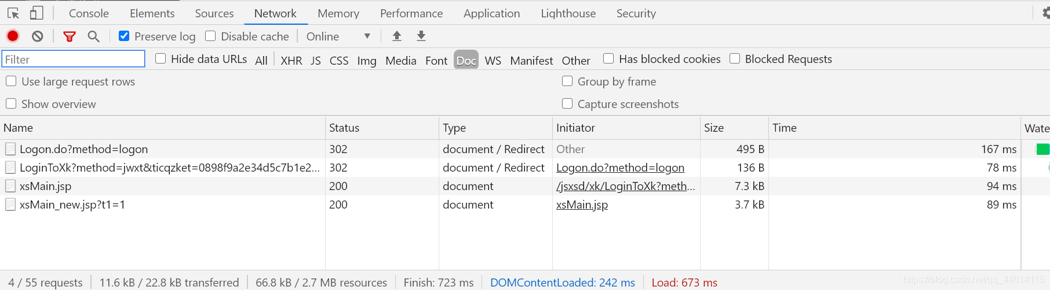Open network search magnifier
The height and width of the screenshot is (290, 1050).
[93, 36]
